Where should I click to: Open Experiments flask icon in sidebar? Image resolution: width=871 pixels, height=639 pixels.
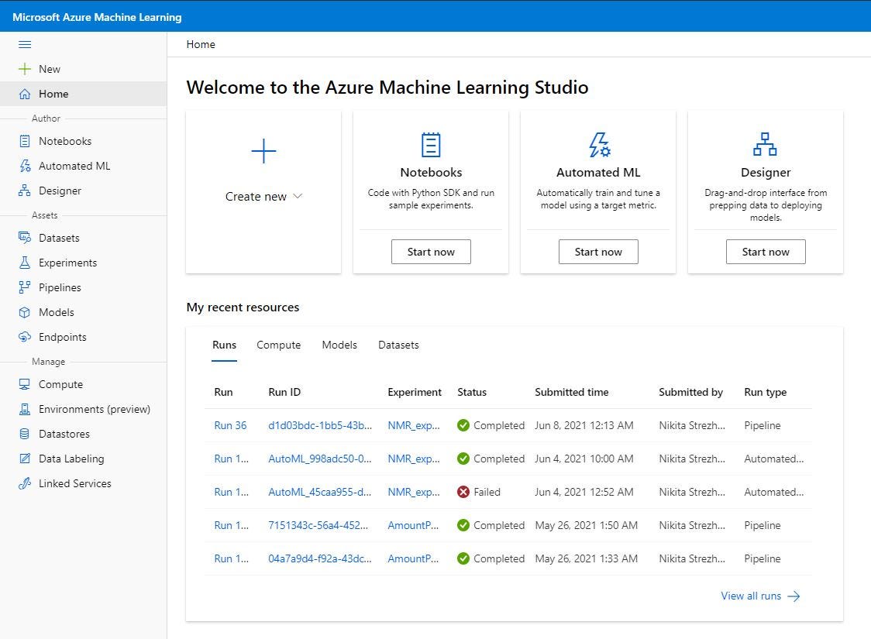pos(25,263)
